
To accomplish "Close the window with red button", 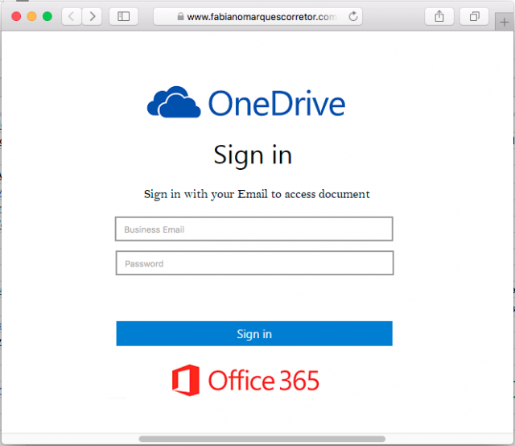I will coord(16,16).
